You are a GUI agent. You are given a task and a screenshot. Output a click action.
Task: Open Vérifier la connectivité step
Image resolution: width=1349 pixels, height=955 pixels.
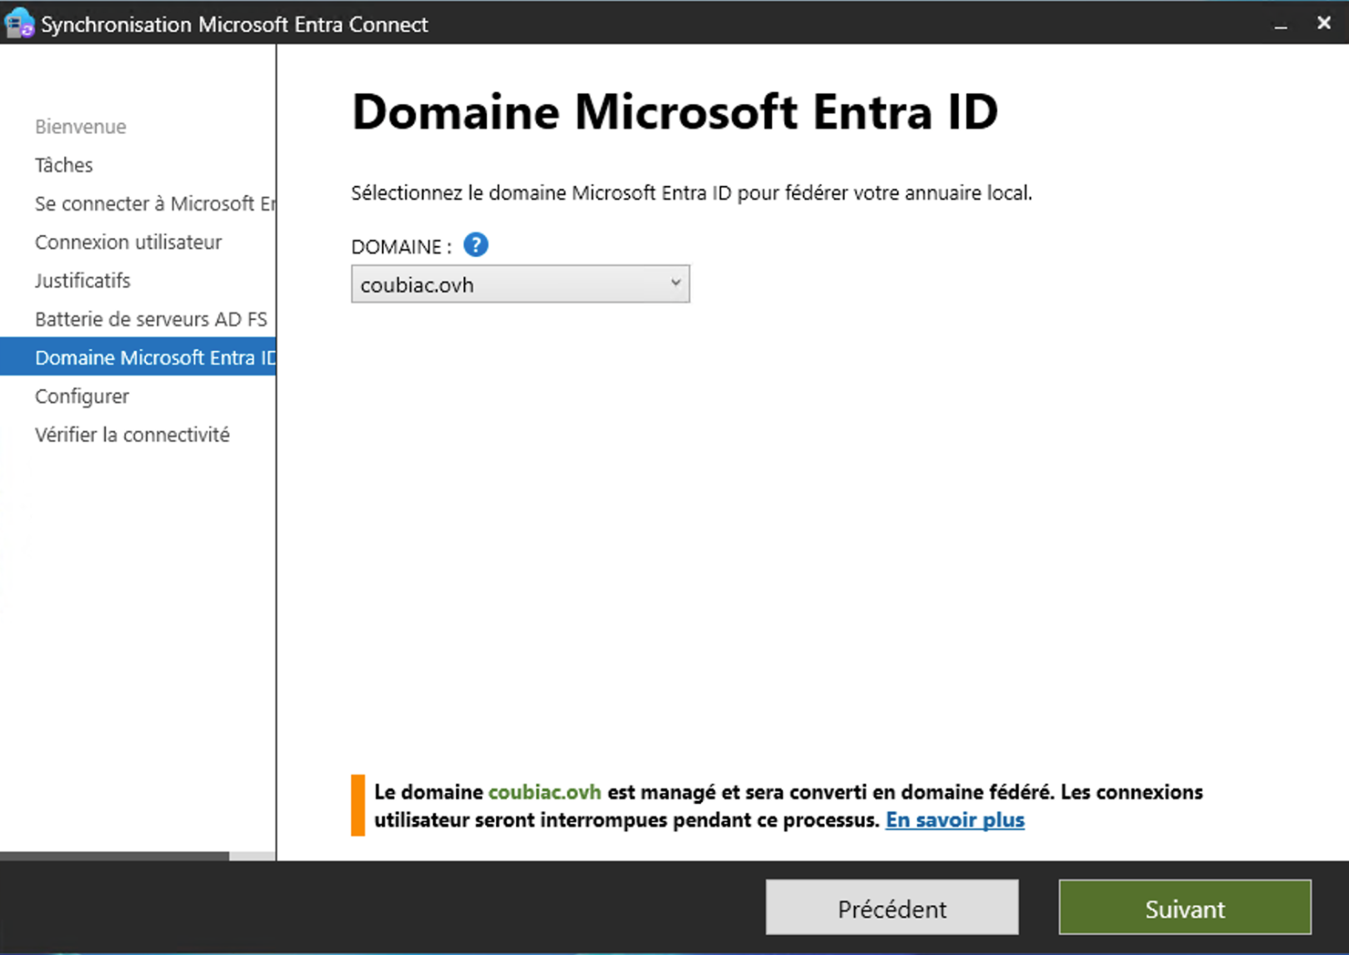[x=132, y=434]
